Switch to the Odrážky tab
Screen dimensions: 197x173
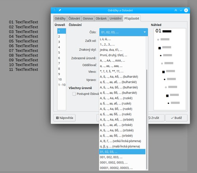tap(60, 19)
